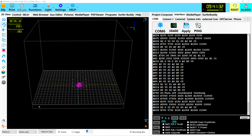Open the System Info tab

pyautogui.click(x=194, y=19)
